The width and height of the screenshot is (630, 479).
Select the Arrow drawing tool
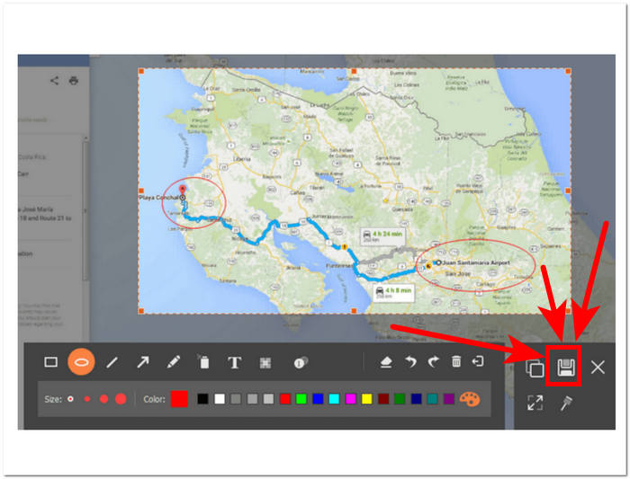pos(142,362)
